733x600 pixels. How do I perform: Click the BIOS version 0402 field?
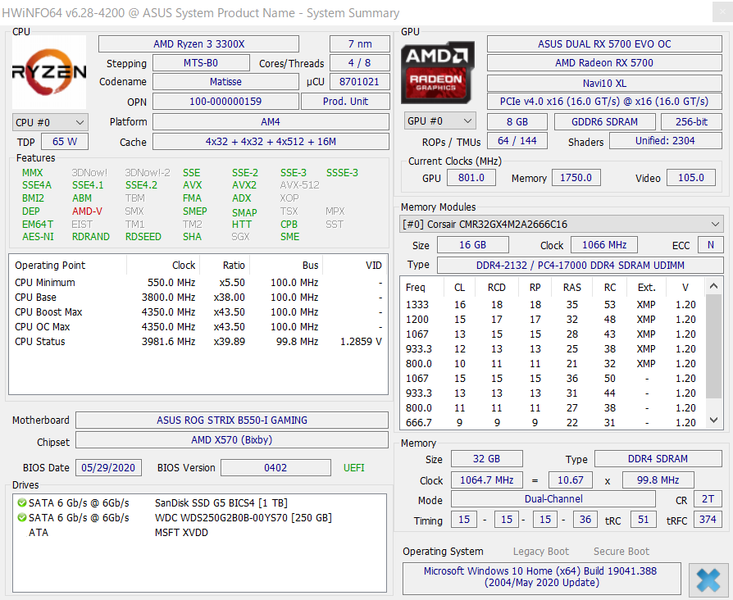click(275, 468)
